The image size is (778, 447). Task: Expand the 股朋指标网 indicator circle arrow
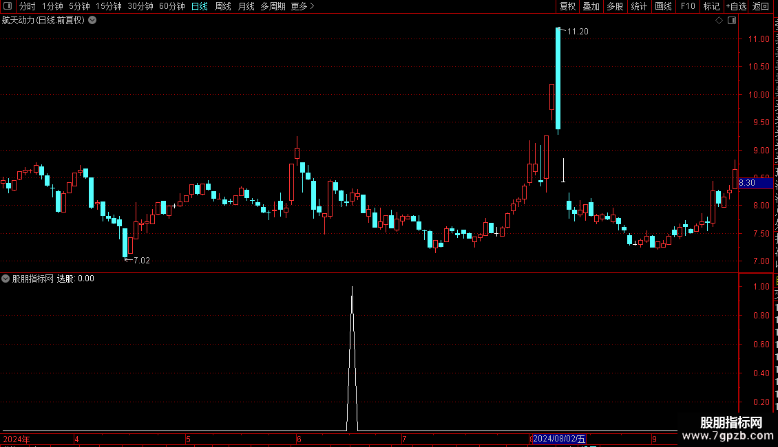tap(6, 279)
